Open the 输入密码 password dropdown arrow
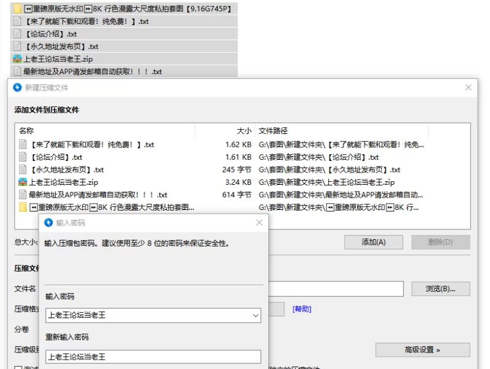This screenshot has height=369, width=490. pyautogui.click(x=255, y=316)
